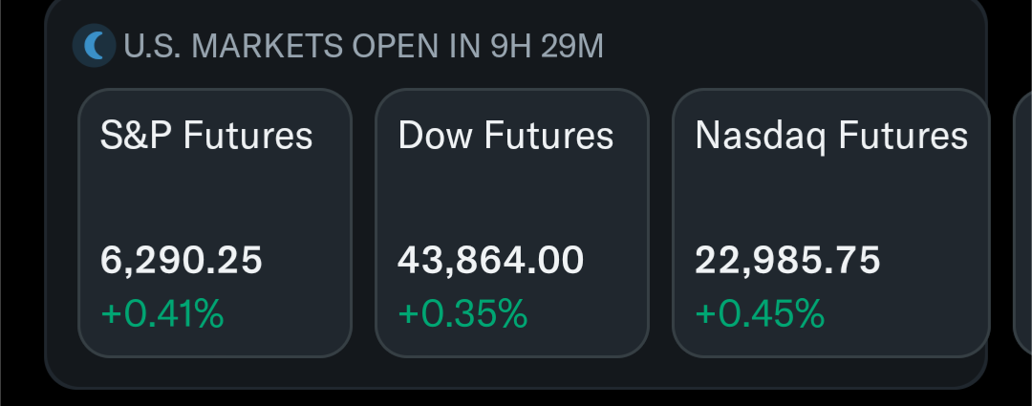Click empty panel strip below the futures cards

516,373
